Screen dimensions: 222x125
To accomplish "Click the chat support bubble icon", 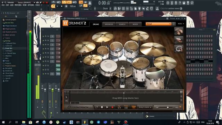I will tap(192, 3).
